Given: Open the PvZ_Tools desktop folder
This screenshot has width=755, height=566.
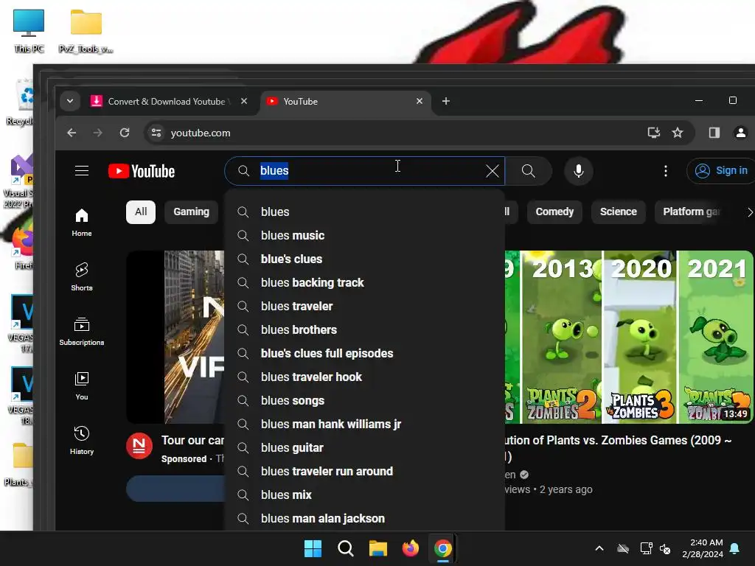Looking at the screenshot, I should [86, 31].
